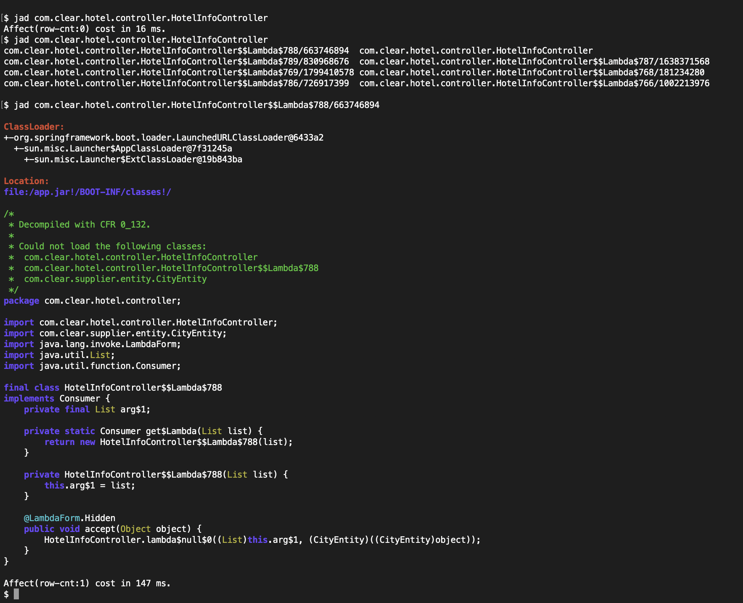Click the Launcher$ExtClassLoader@19b843ba line
Screen dimensions: 743x603
coord(133,159)
